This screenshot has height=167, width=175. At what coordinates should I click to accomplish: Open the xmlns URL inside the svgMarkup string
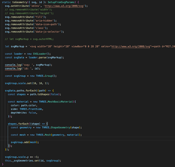(131, 46)
